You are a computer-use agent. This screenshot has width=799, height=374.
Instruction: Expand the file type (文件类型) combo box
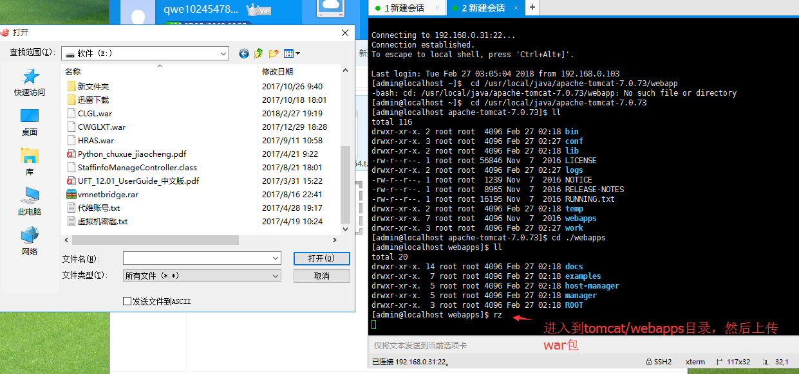click(x=276, y=276)
